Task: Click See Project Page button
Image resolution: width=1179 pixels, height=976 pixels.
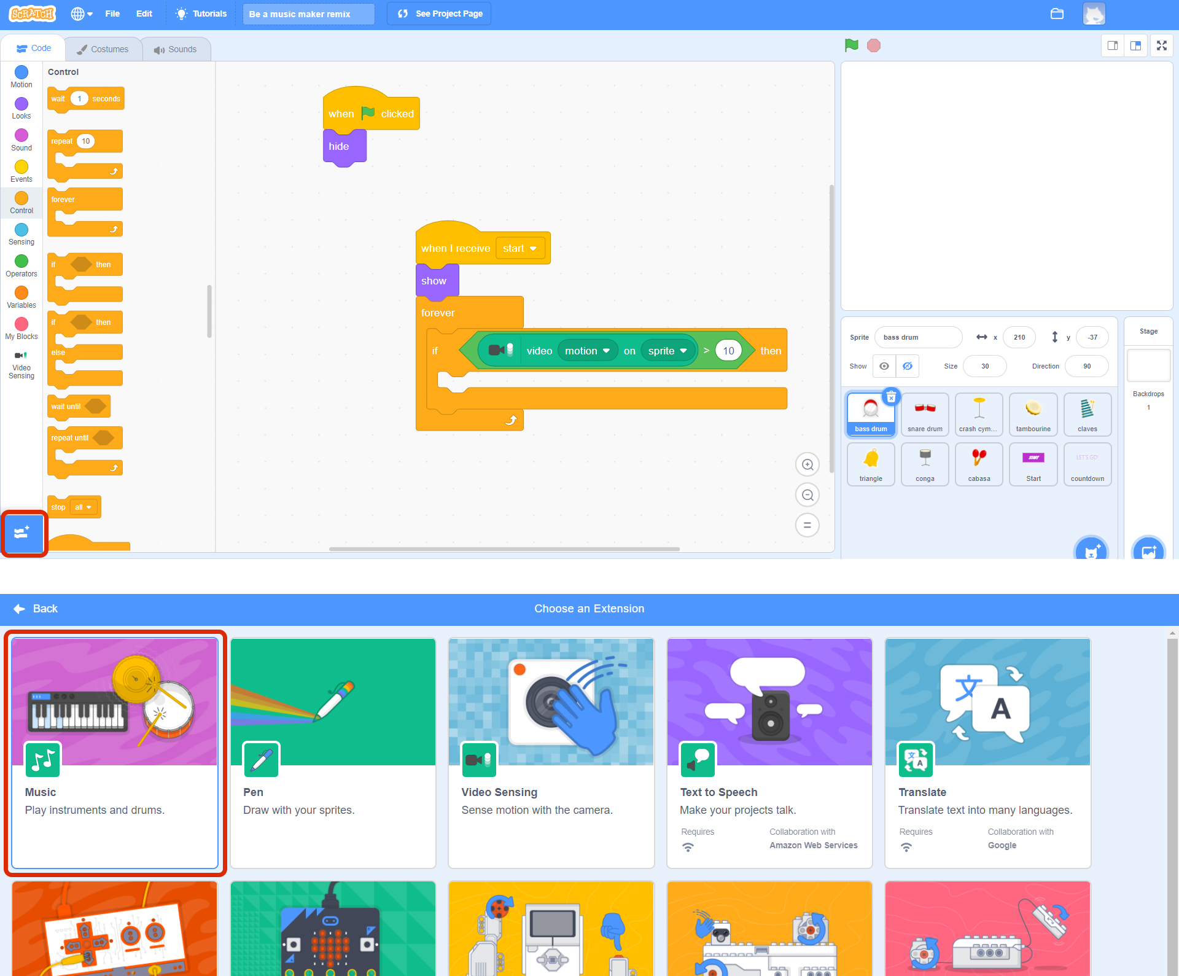Action: pyautogui.click(x=439, y=14)
